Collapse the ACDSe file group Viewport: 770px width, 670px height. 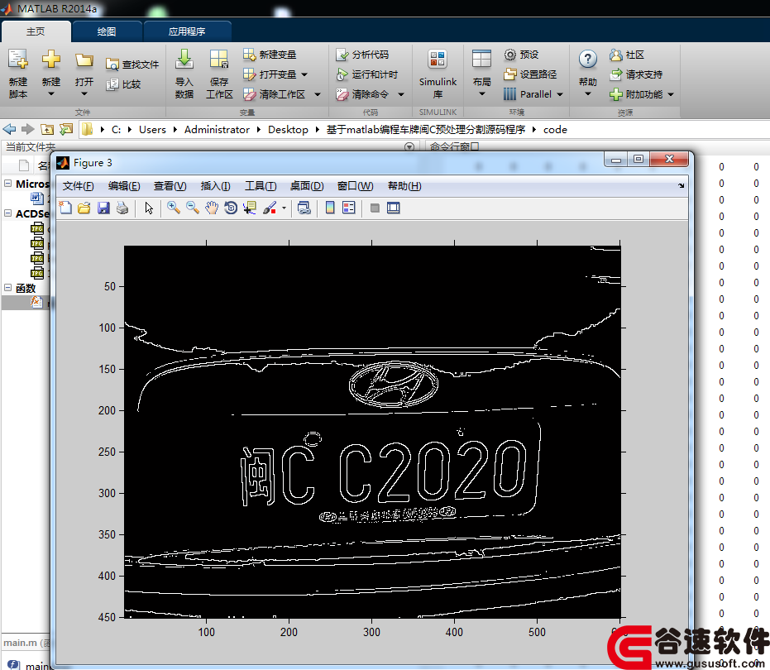[x=8, y=213]
